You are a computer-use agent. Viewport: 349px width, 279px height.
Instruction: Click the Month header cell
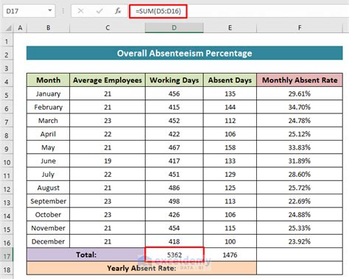point(48,80)
